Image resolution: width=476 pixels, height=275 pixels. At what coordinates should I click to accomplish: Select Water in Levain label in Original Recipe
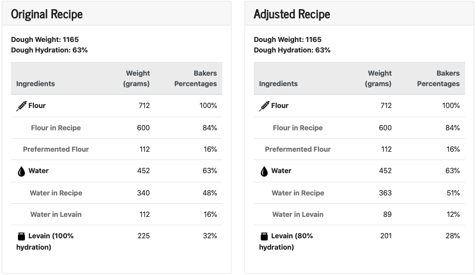tap(56, 214)
